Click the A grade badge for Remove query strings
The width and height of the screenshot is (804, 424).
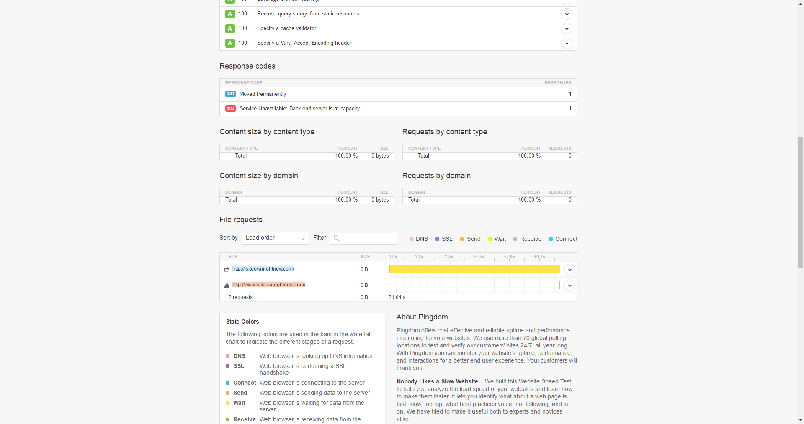230,14
